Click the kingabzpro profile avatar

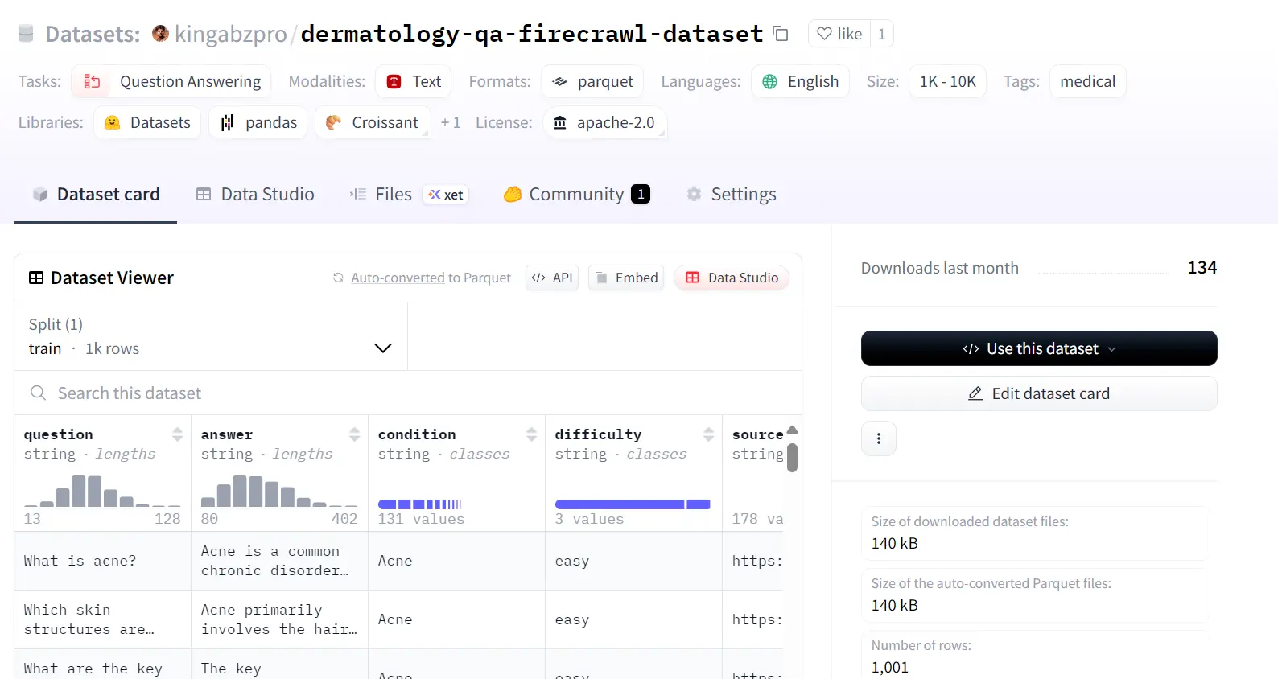(x=160, y=33)
